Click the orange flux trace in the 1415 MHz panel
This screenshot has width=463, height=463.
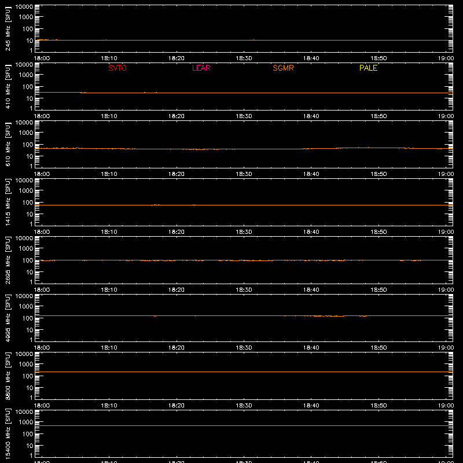tap(244, 205)
